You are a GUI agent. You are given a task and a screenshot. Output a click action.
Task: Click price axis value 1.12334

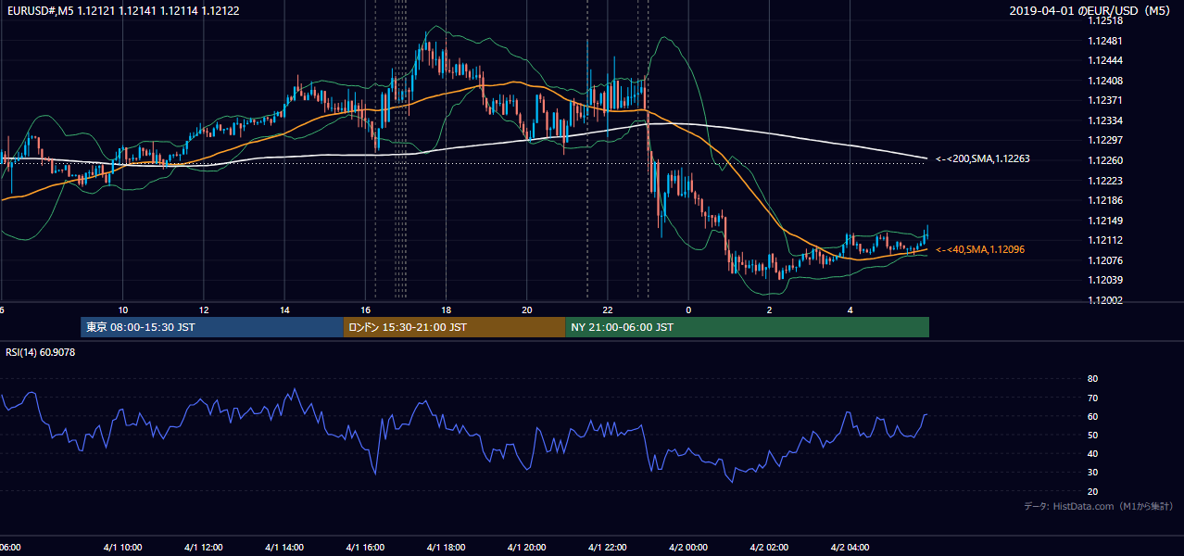pos(1104,120)
